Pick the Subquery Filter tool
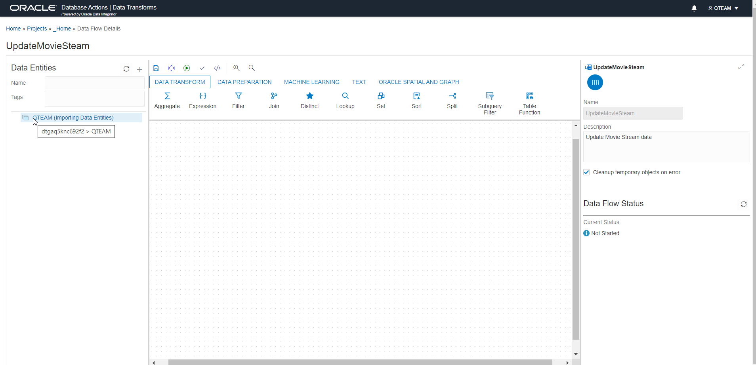 pos(490,104)
